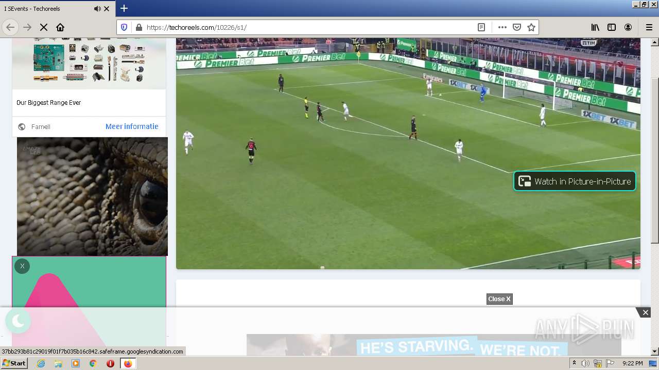Close the SEvents - Techoreels tab
This screenshot has height=370, width=659.
[x=107, y=9]
